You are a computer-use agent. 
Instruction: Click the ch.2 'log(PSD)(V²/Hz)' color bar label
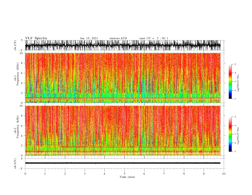[x=238, y=135]
